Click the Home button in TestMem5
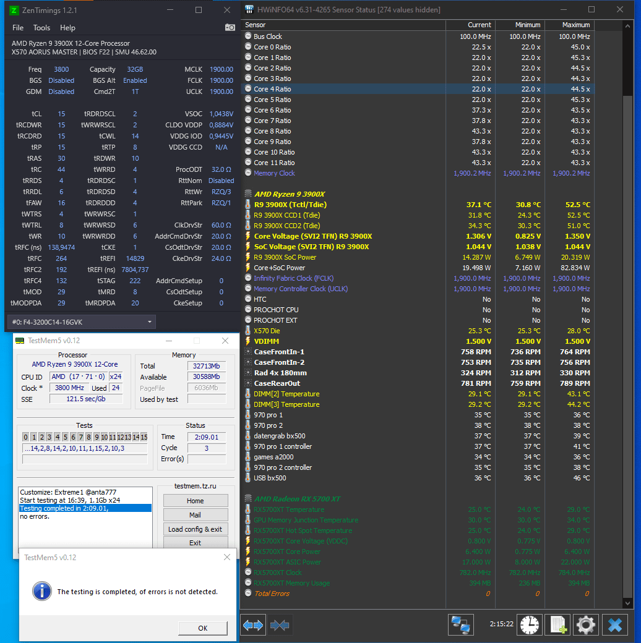This screenshot has width=641, height=643. (x=196, y=501)
